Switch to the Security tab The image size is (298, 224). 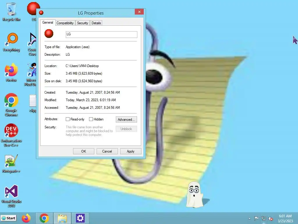(x=82, y=23)
